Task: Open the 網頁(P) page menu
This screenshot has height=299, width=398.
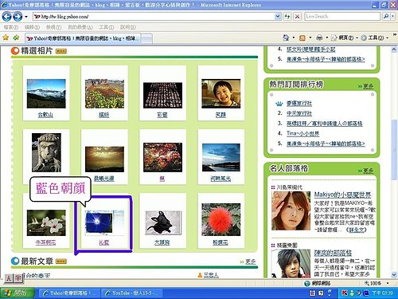Action: point(344,38)
